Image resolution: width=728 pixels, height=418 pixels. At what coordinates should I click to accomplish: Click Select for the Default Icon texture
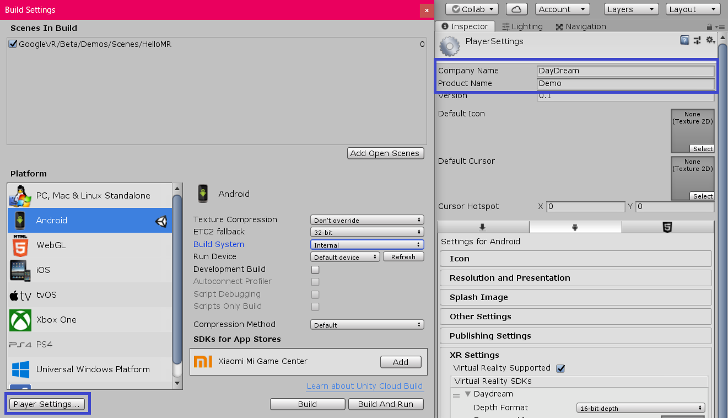pos(703,149)
